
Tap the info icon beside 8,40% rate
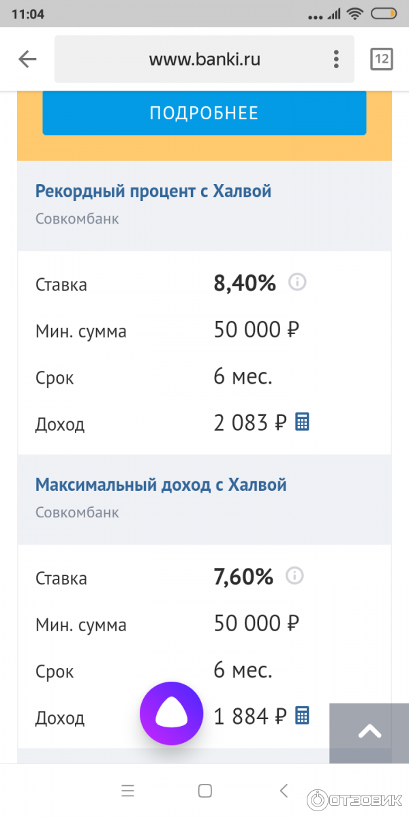(297, 282)
